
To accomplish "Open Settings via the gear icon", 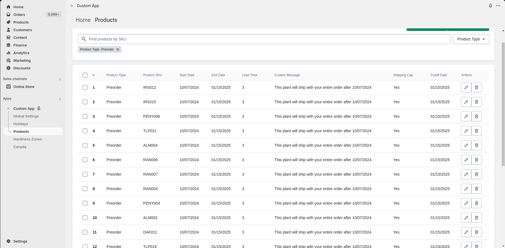I will tap(8, 241).
